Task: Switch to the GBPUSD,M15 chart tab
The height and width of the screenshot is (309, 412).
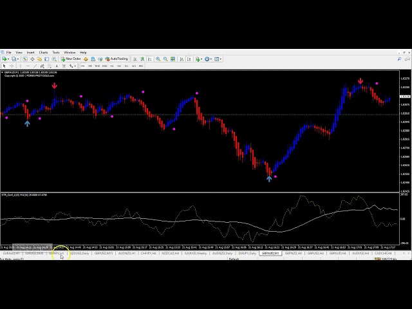Action: tap(104, 253)
